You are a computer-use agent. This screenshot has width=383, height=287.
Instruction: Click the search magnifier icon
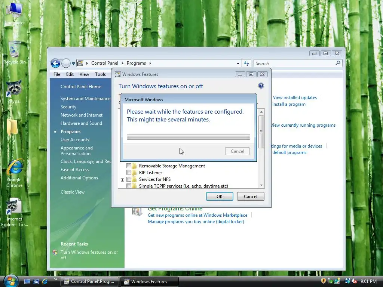338,63
